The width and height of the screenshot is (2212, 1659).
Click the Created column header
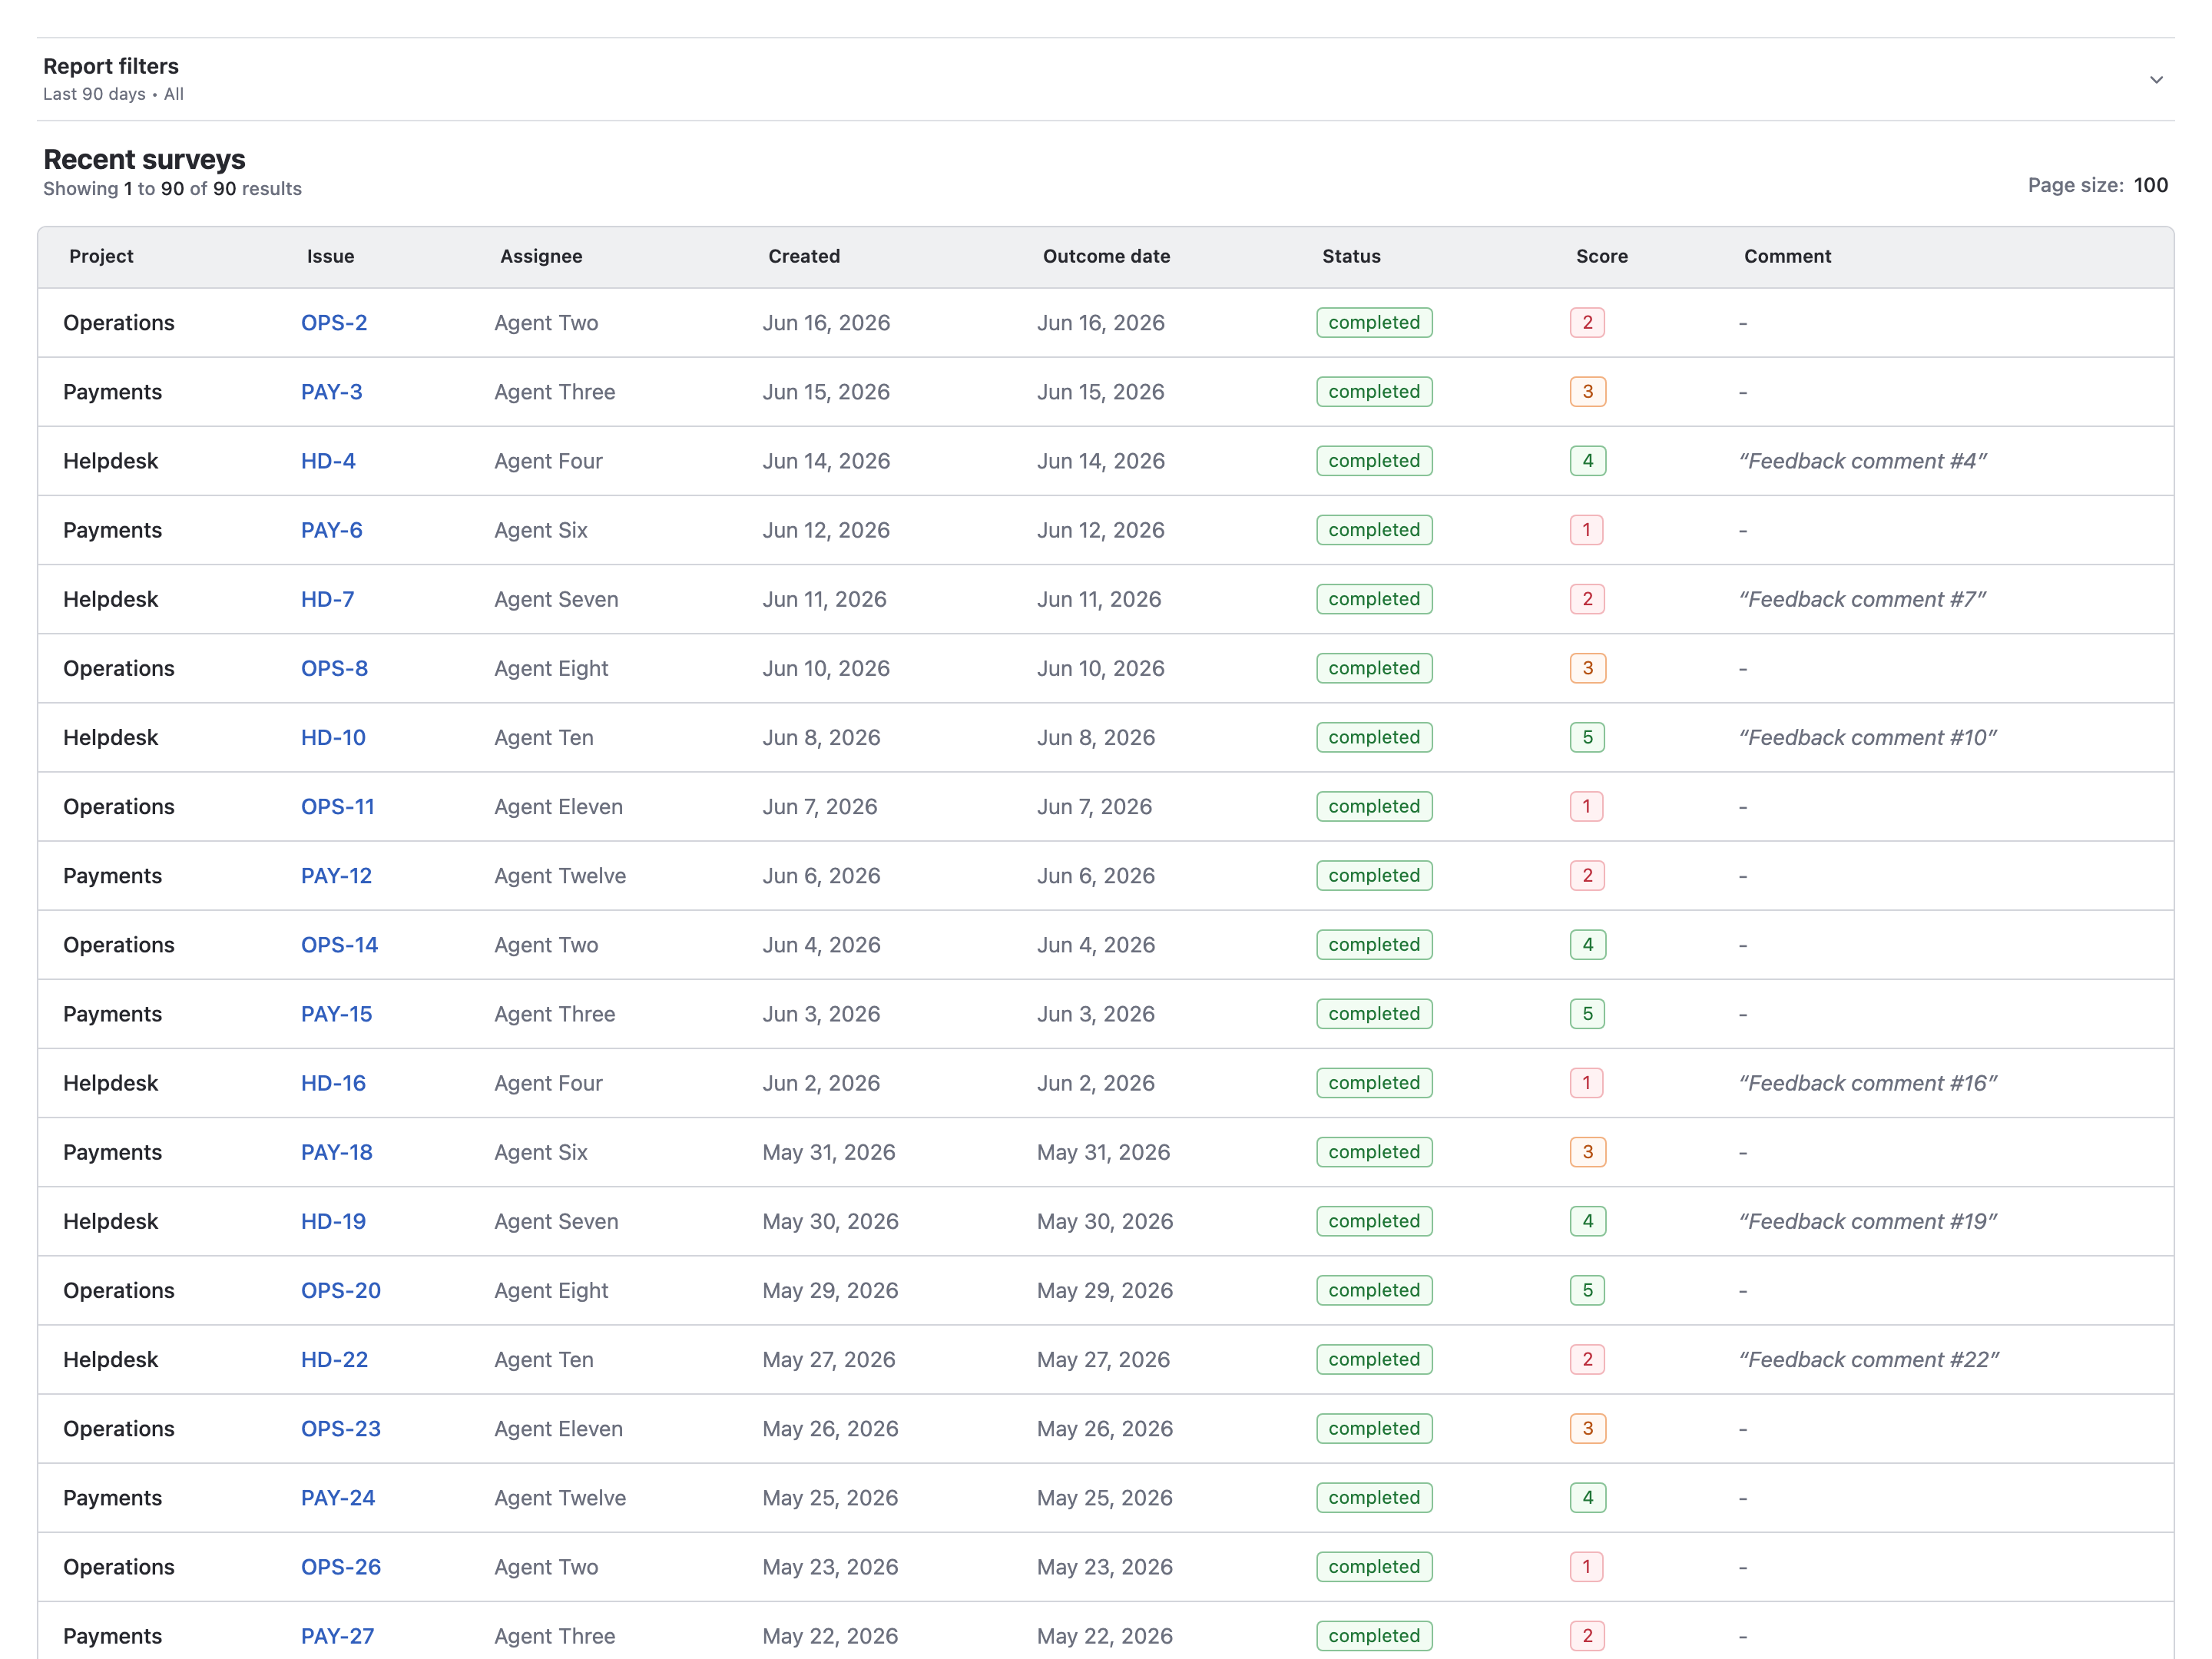(x=804, y=256)
